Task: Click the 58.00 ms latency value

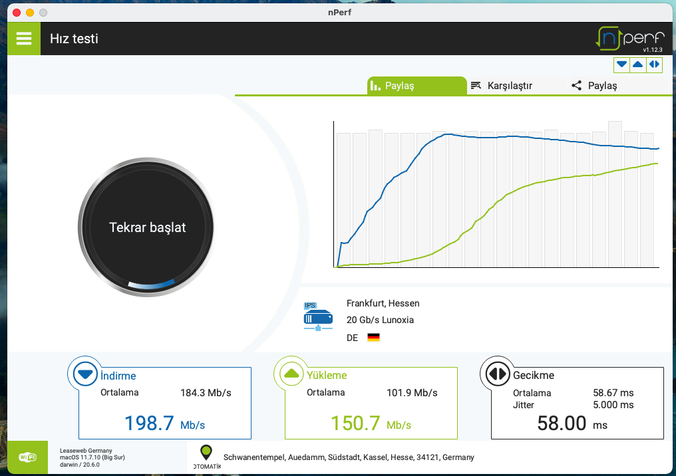Action: coord(572,423)
